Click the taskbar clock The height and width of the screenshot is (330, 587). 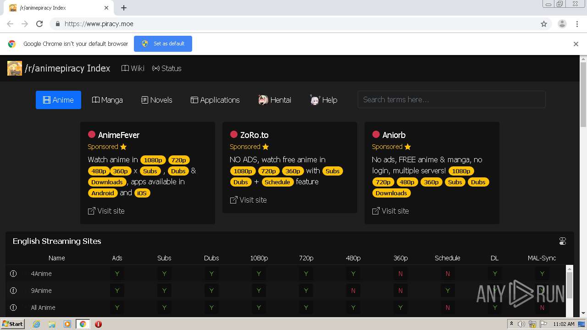(x=564, y=324)
